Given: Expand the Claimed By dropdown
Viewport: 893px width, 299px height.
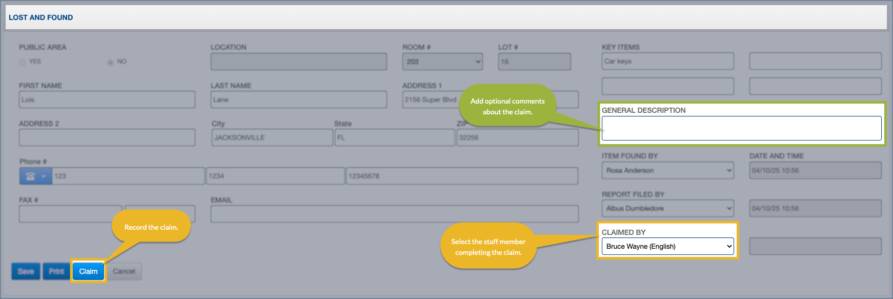Looking at the screenshot, I should point(667,246).
